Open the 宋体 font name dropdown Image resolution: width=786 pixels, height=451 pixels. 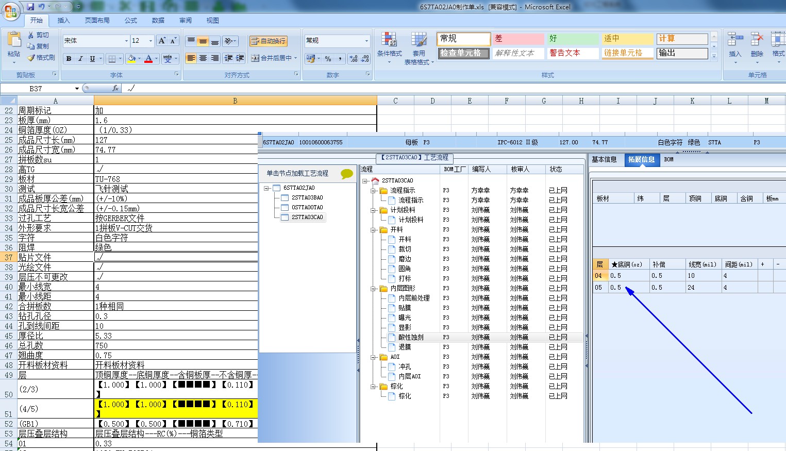point(126,41)
